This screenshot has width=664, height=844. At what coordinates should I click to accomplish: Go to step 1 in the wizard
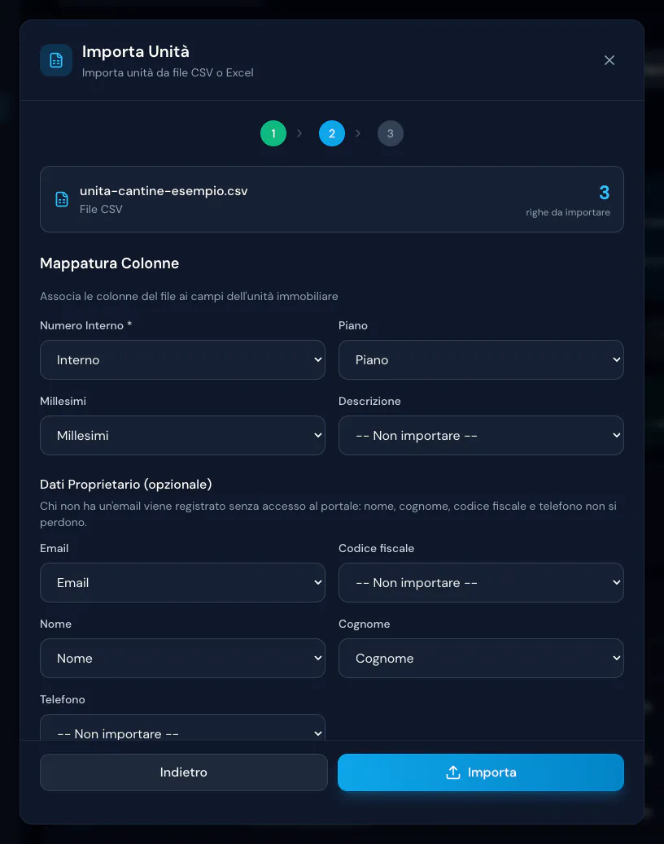click(273, 133)
